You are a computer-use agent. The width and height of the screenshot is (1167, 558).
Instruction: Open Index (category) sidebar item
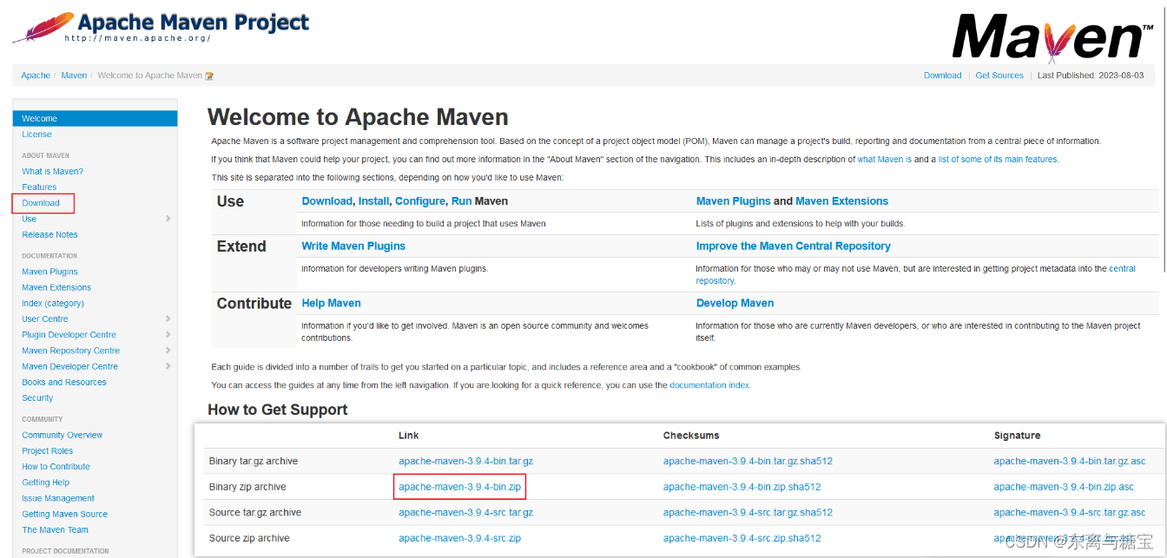pyautogui.click(x=53, y=304)
